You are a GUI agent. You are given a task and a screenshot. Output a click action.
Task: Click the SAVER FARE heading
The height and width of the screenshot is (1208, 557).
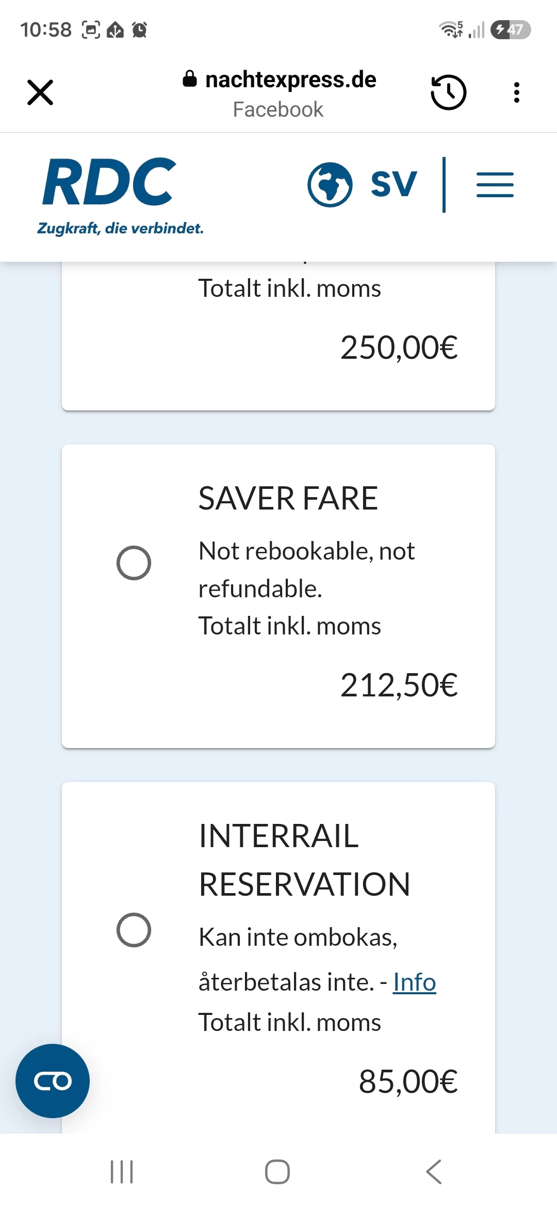tap(288, 499)
